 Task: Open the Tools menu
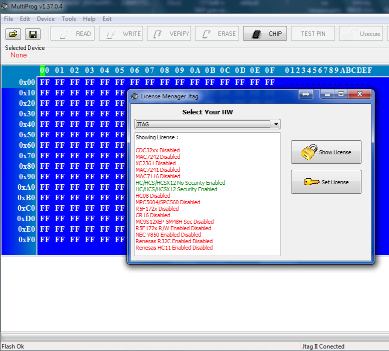click(x=68, y=19)
